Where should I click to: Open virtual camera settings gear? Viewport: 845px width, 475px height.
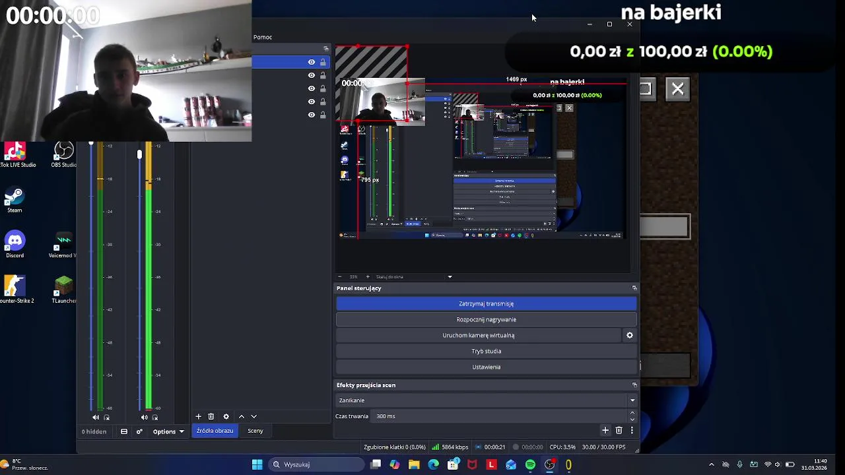[630, 335]
